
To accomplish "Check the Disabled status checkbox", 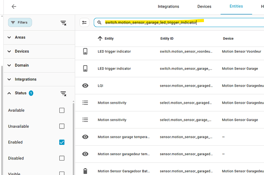I will click(x=62, y=158).
